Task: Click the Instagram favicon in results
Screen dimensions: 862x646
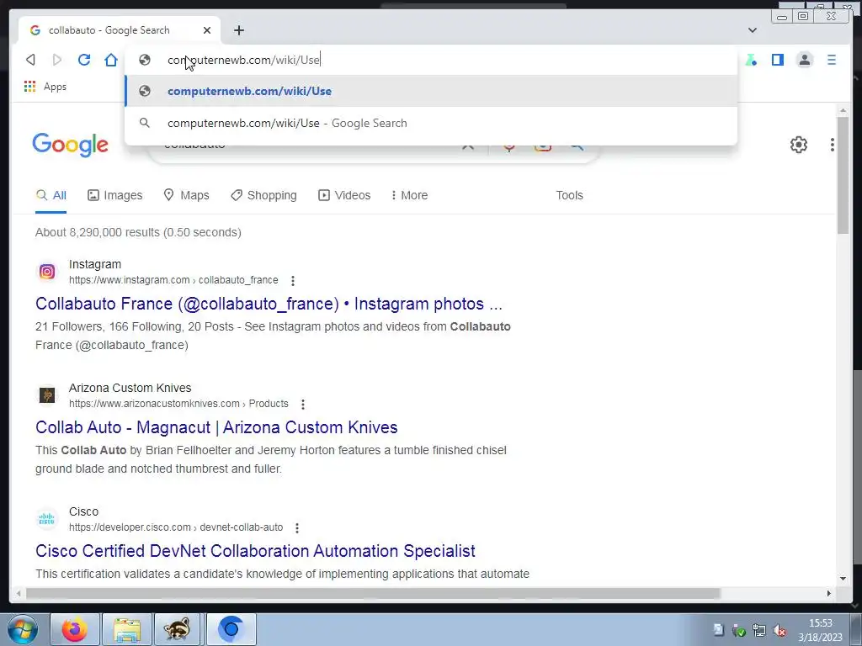Action: tap(47, 272)
